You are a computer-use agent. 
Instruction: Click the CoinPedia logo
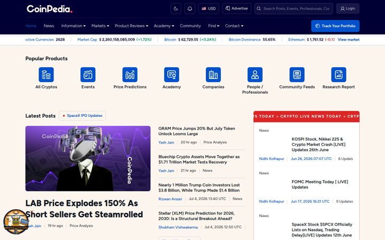(x=49, y=9)
